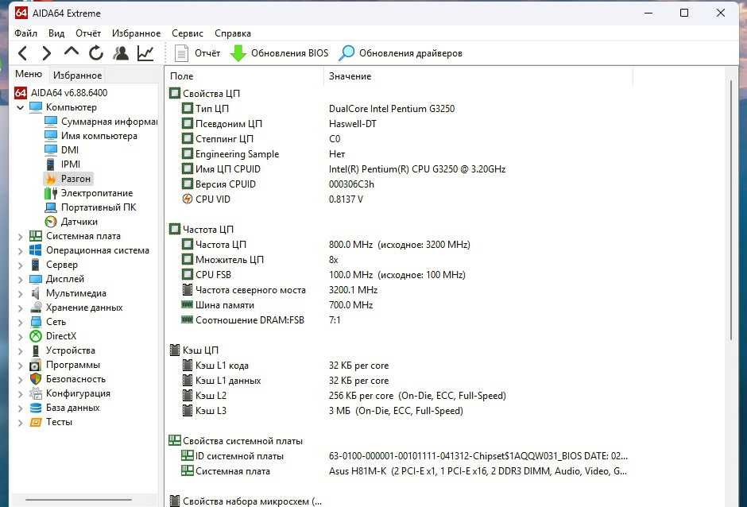747x507 pixels.
Task: Expand the Хранение данных tree branch
Action: click(20, 308)
